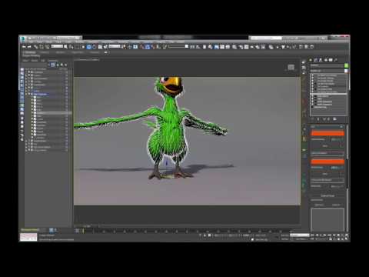Open the Select by Name dialog icon

(71, 47)
